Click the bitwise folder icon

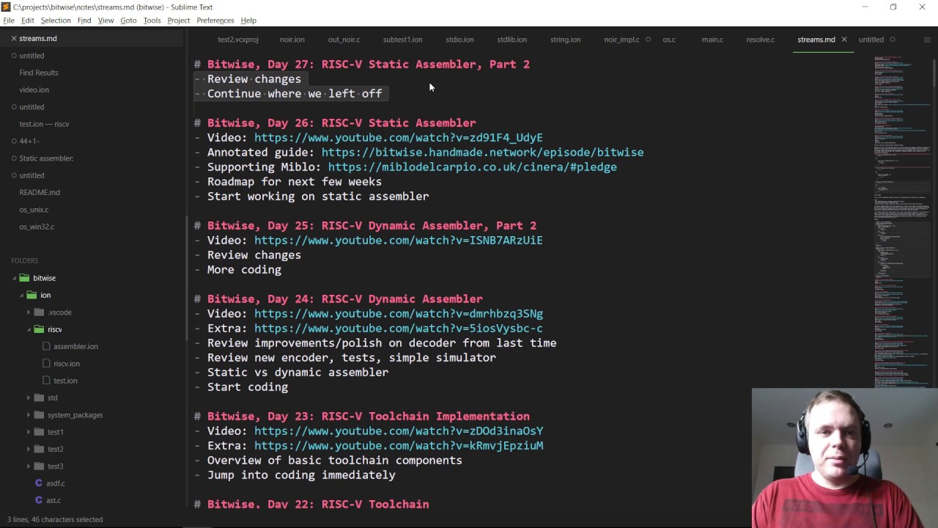click(24, 278)
